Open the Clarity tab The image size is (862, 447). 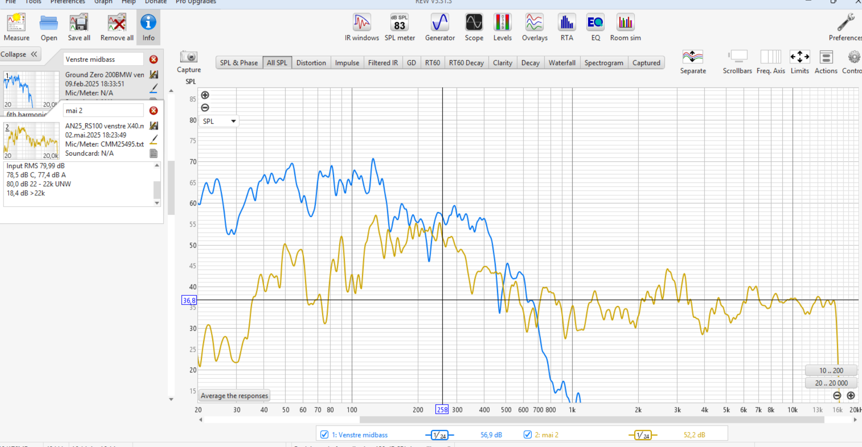[503, 63]
